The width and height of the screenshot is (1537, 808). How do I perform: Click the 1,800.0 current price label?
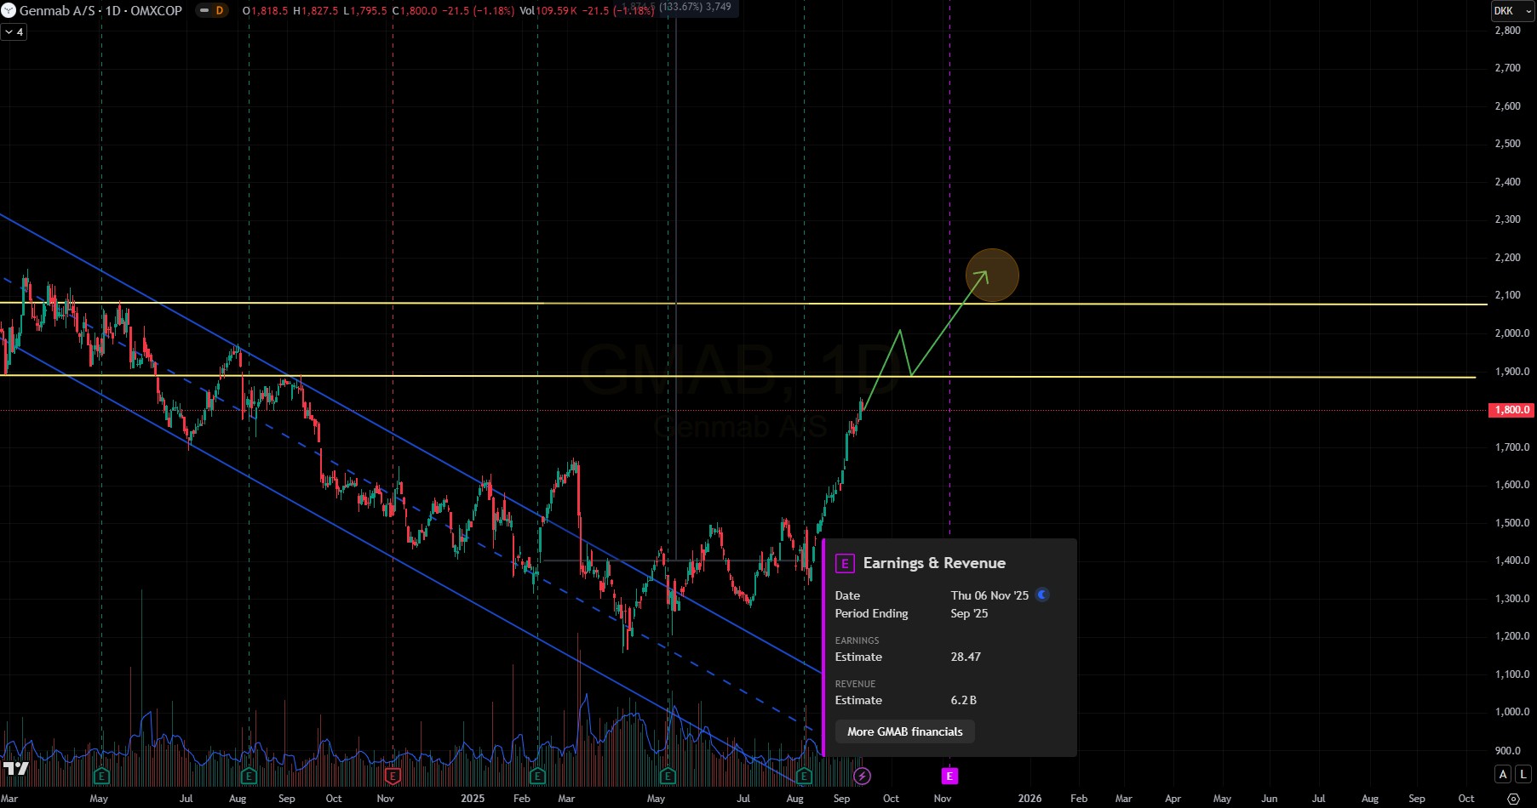click(1512, 410)
